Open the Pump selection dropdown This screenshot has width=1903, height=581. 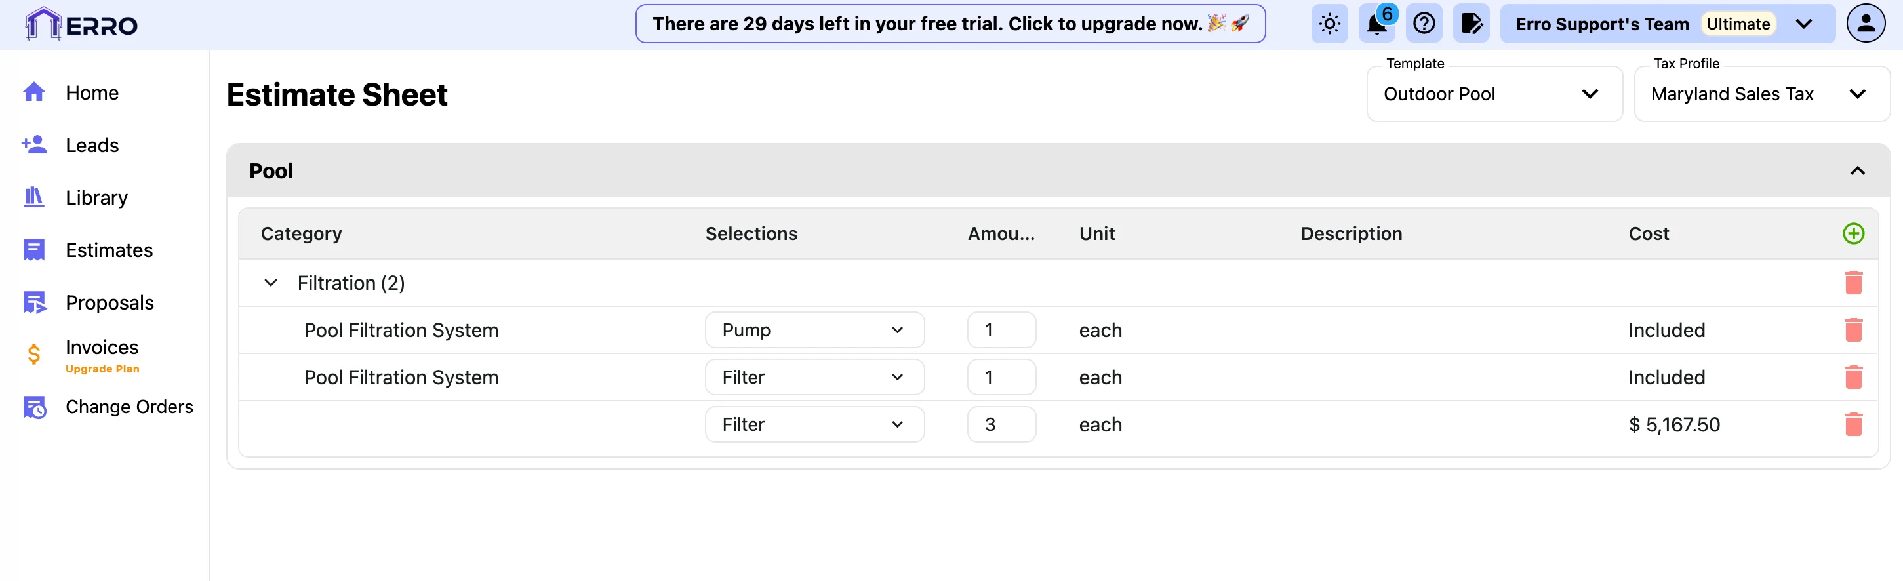pyautogui.click(x=814, y=331)
